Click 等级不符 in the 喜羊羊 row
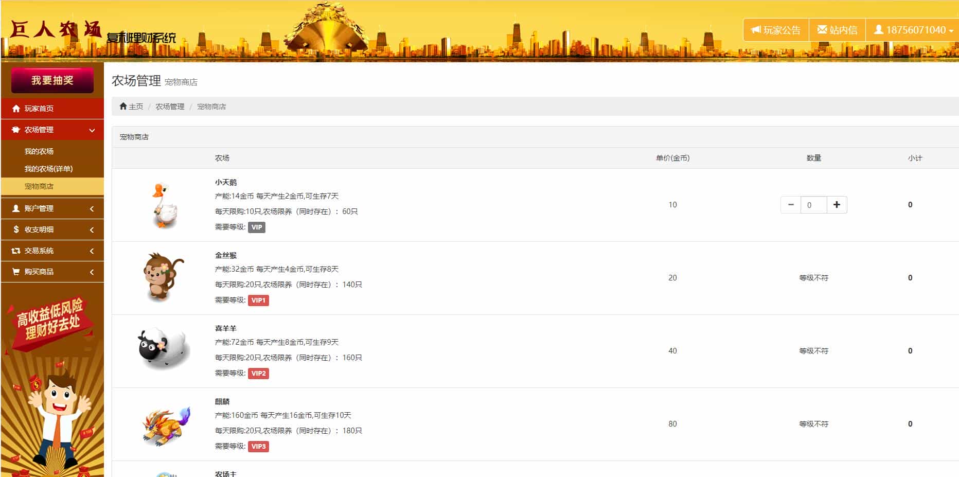This screenshot has width=959, height=477. pyautogui.click(x=813, y=351)
